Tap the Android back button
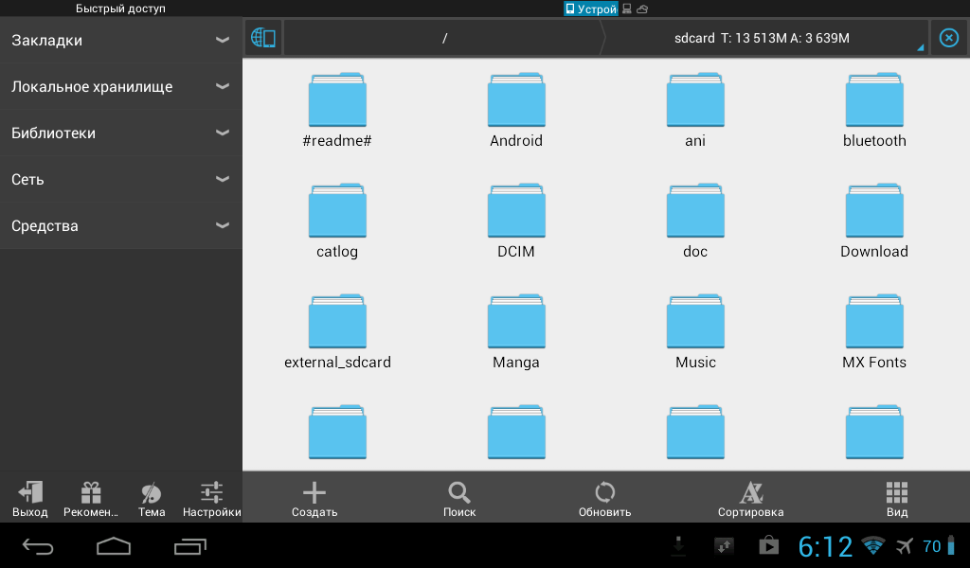 pyautogui.click(x=38, y=546)
